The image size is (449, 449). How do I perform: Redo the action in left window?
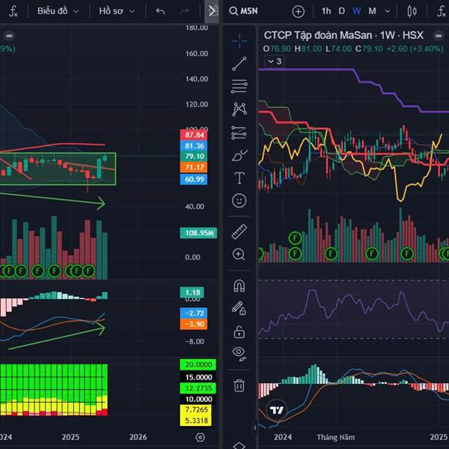coord(184,11)
